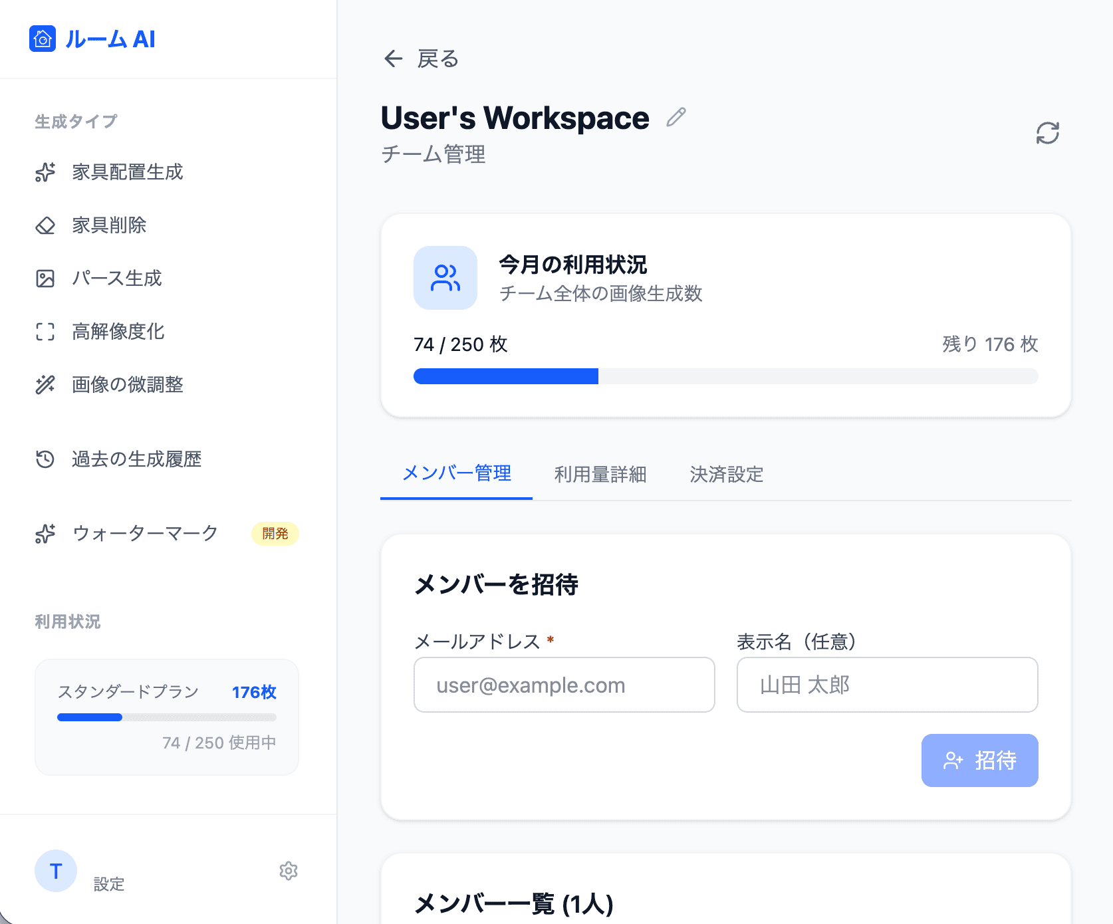This screenshot has width=1113, height=924.
Task: Open パース生成 image tool
Action: (x=116, y=279)
